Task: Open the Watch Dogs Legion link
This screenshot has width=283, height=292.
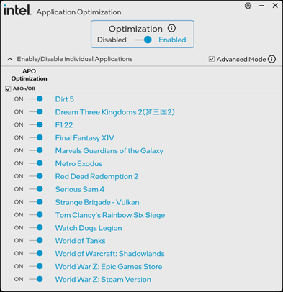Action: (89, 228)
